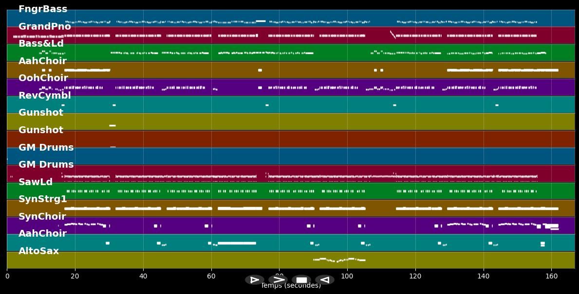Select the FngrBass track label
This screenshot has width=579, height=294.
43,9
